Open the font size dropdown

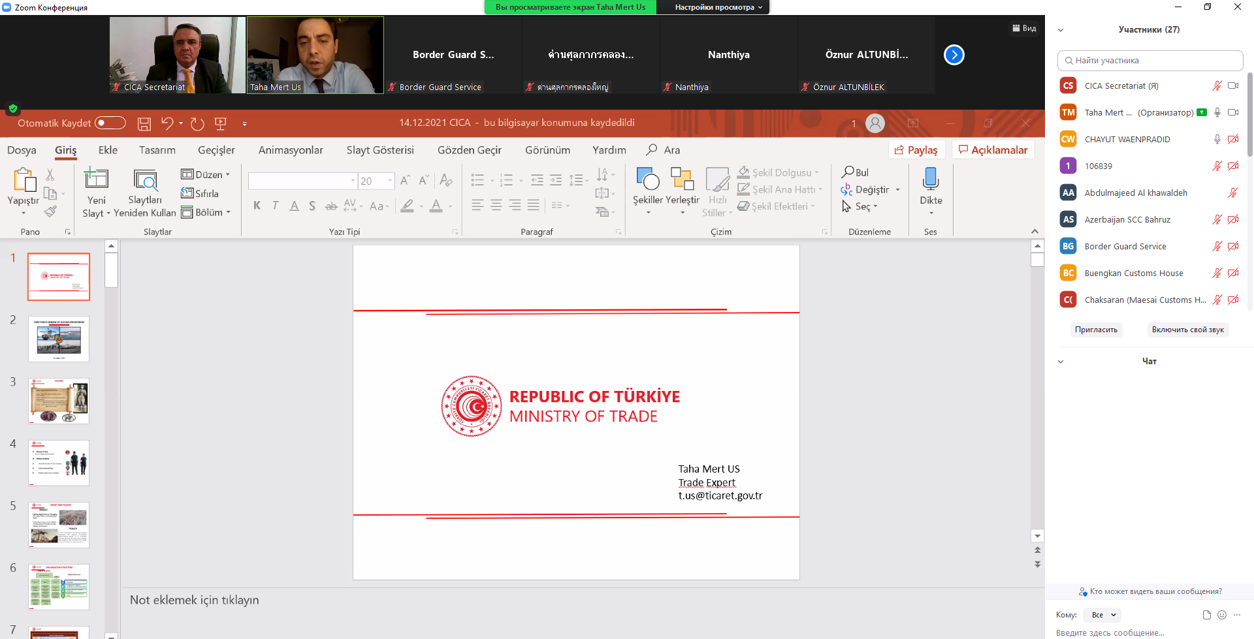pyautogui.click(x=390, y=181)
